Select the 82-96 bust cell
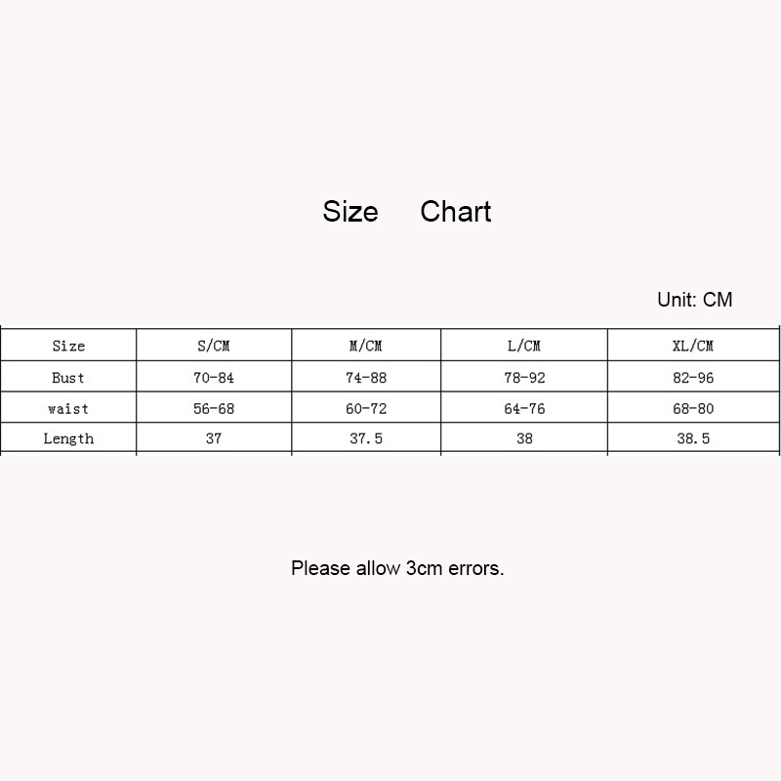Screen dimensions: 781x781 (693, 378)
